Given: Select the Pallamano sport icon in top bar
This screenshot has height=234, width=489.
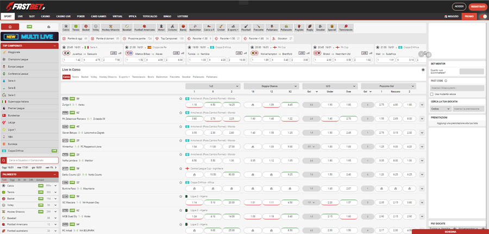Looking at the screenshot, I should pyautogui.click(x=272, y=28).
